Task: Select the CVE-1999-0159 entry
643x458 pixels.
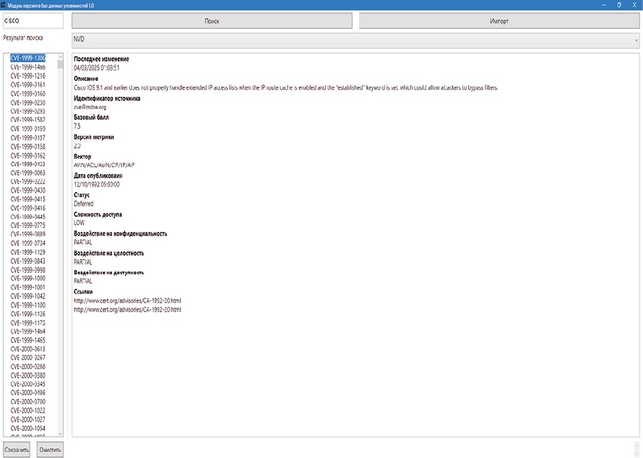Action: tap(28, 128)
